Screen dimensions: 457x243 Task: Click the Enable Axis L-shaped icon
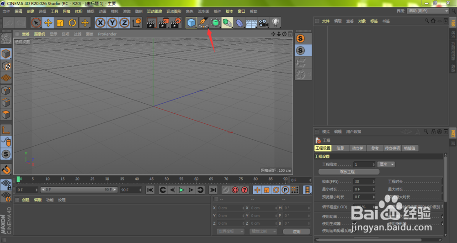[6, 130]
